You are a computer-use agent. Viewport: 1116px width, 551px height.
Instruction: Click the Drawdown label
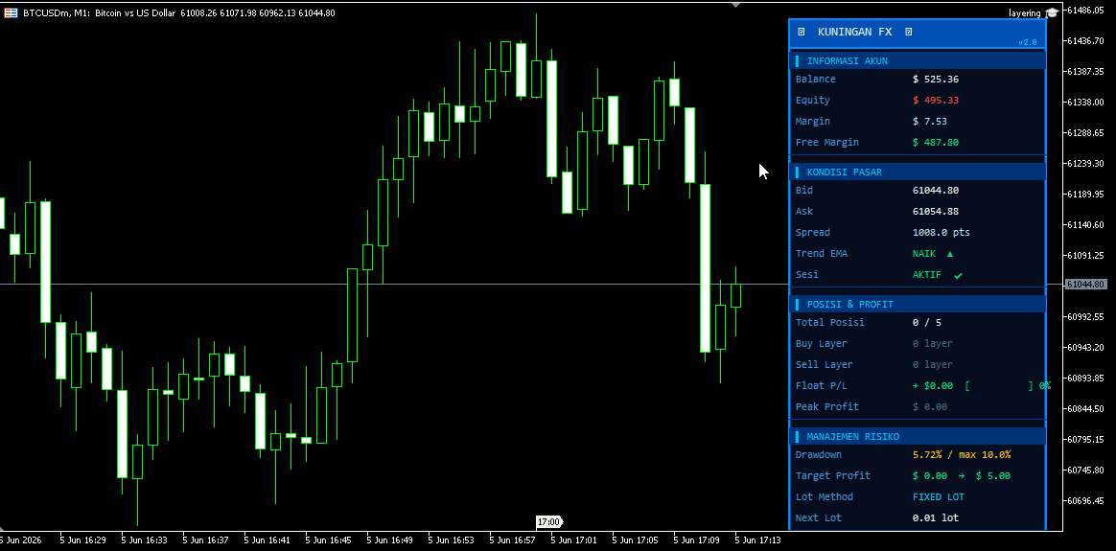819,455
